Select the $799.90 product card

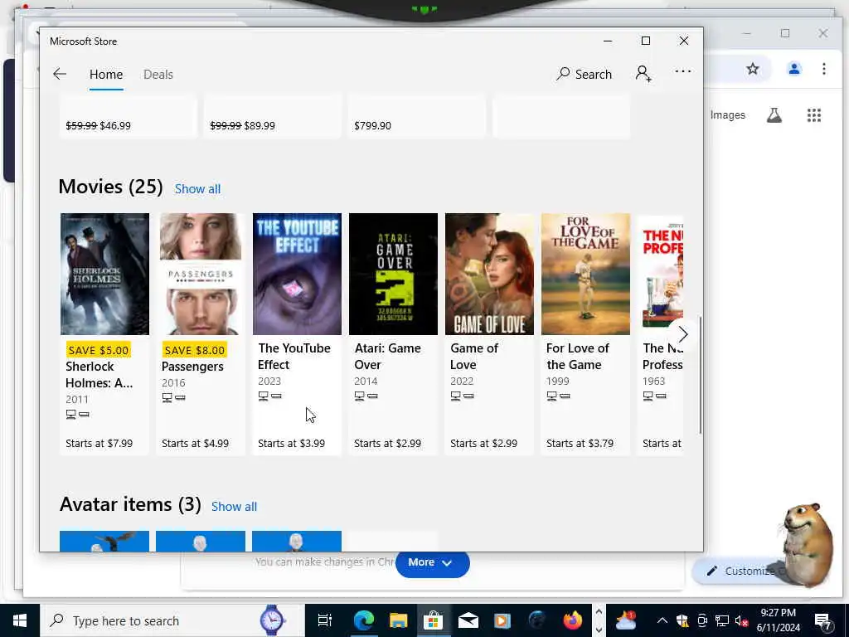(416, 117)
